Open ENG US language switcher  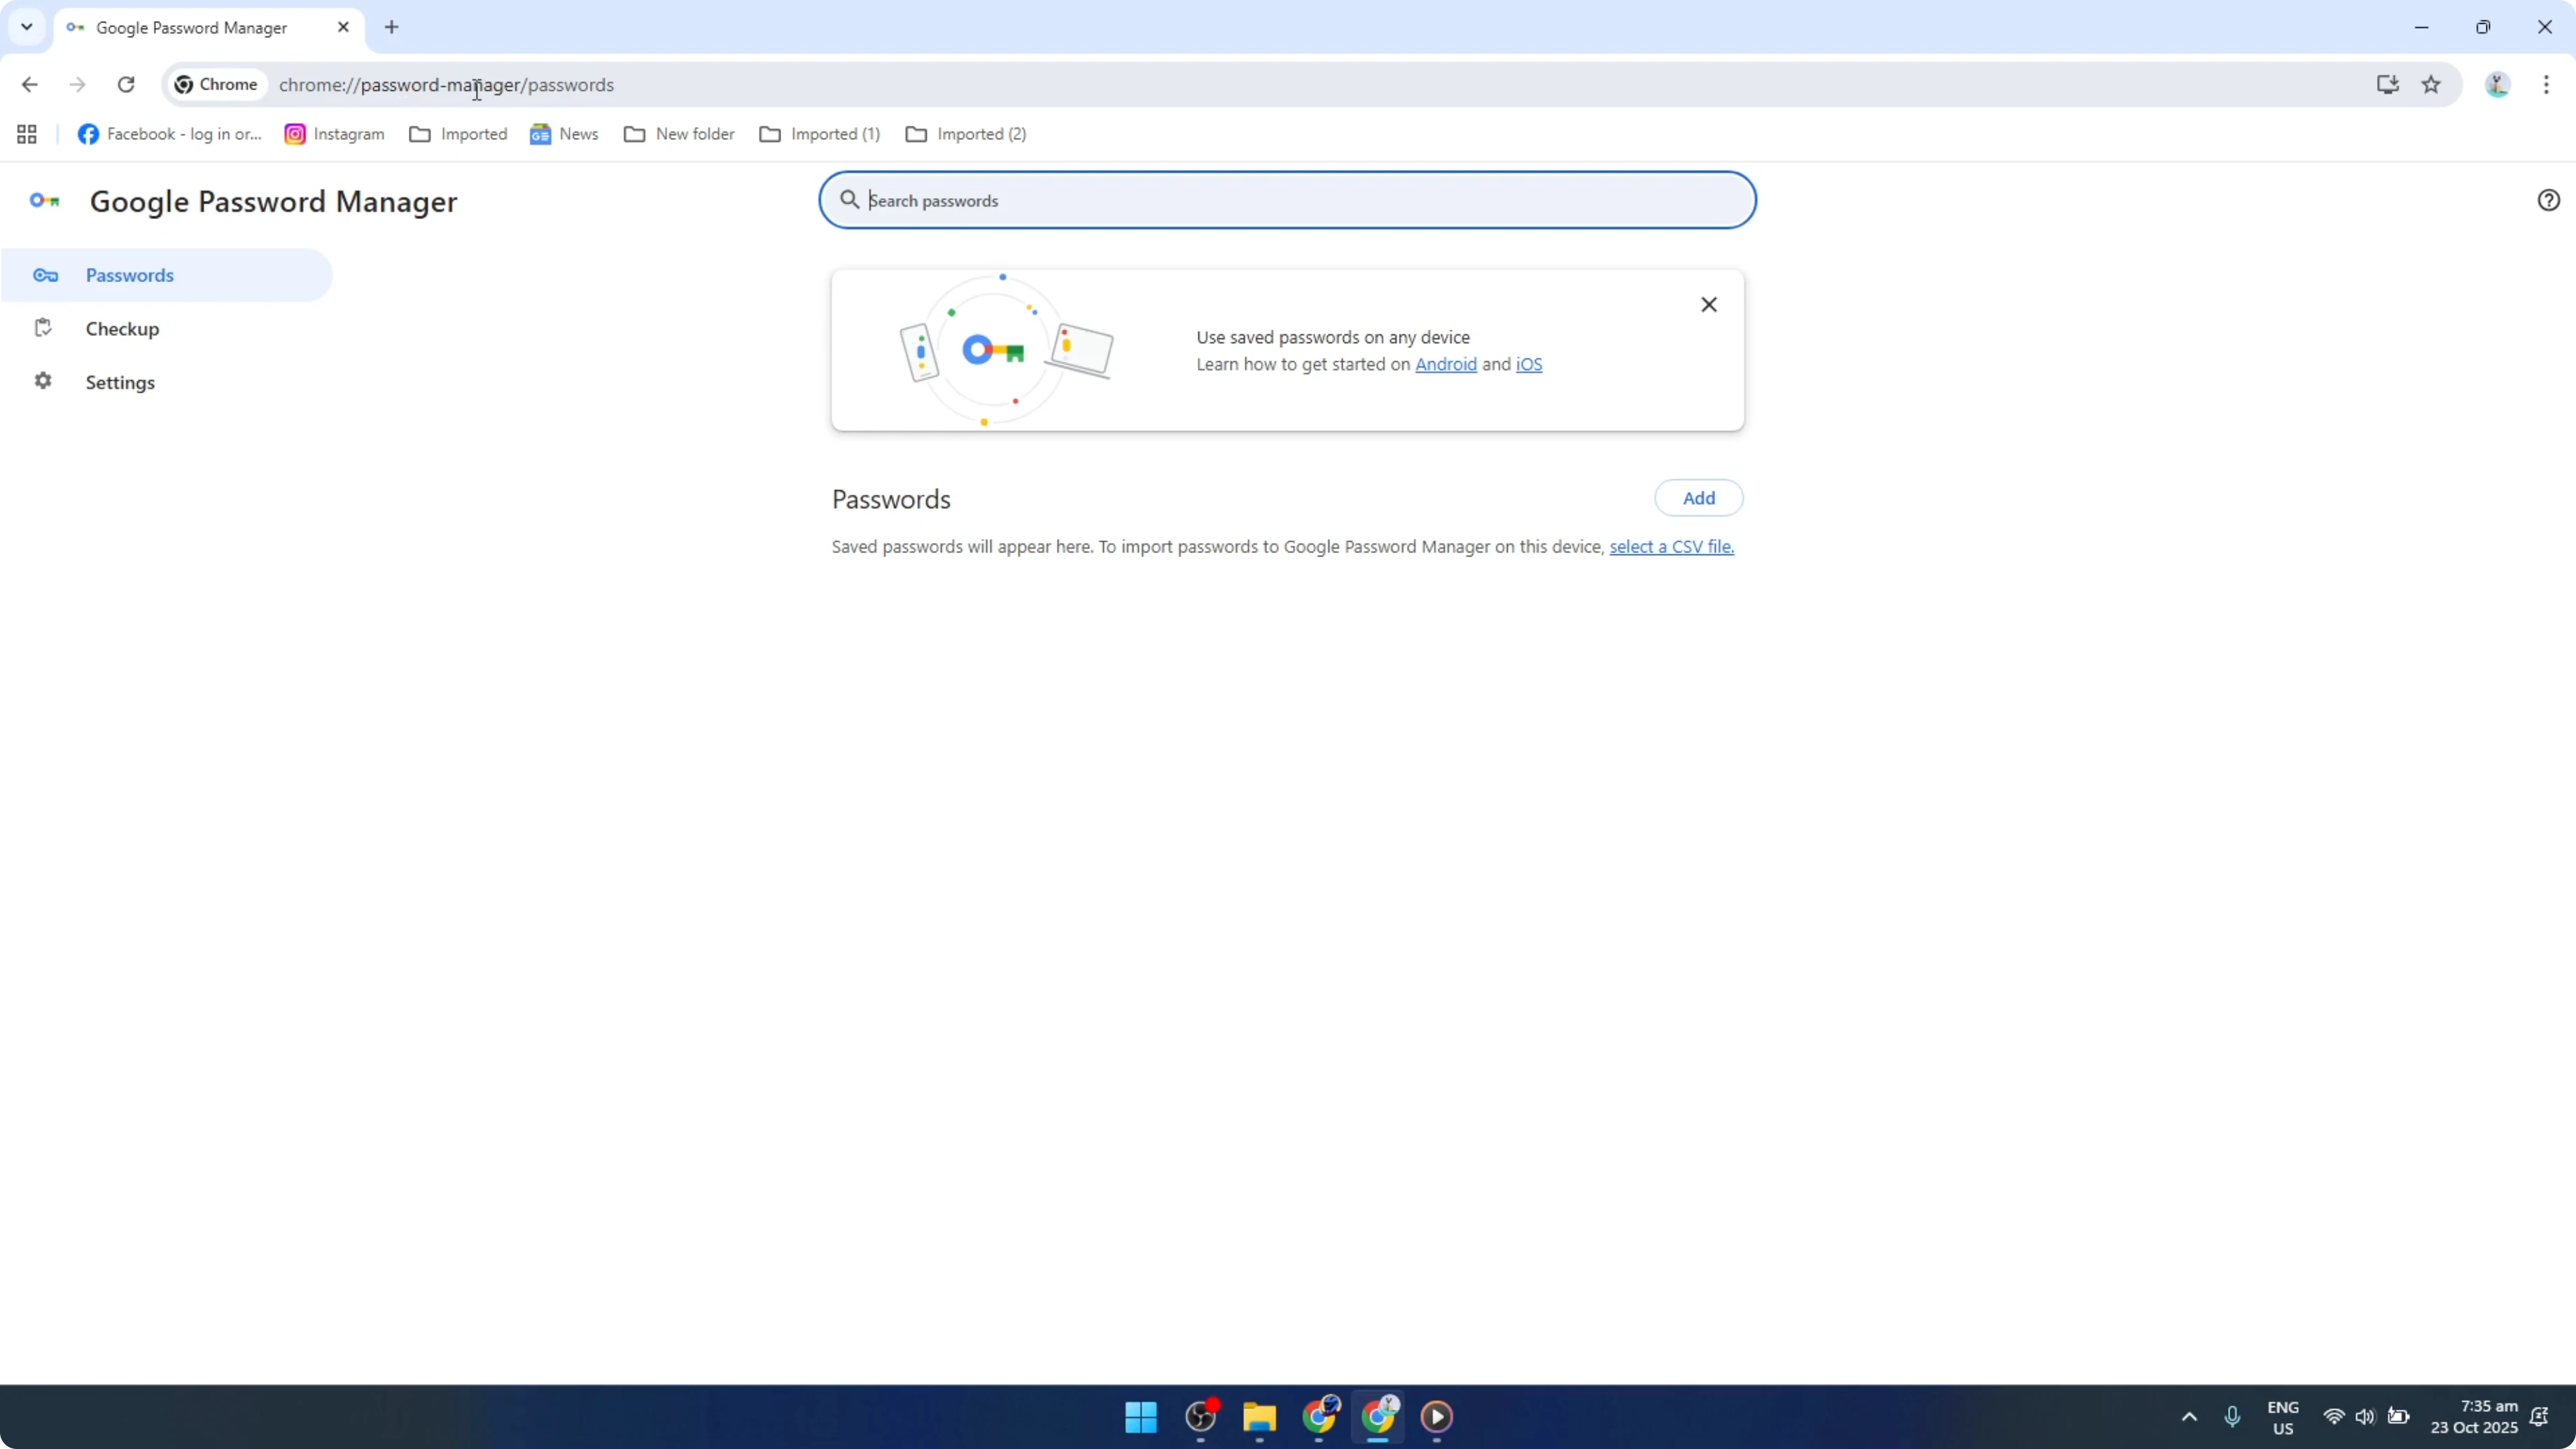(2283, 1417)
